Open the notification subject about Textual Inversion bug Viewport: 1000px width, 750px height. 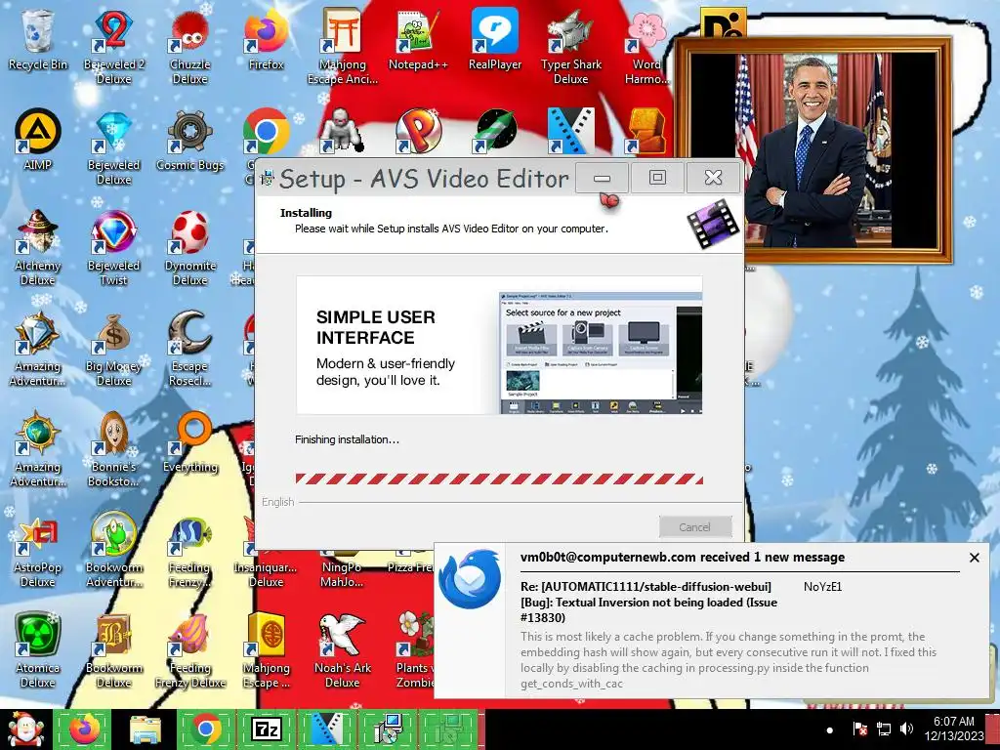point(648,602)
